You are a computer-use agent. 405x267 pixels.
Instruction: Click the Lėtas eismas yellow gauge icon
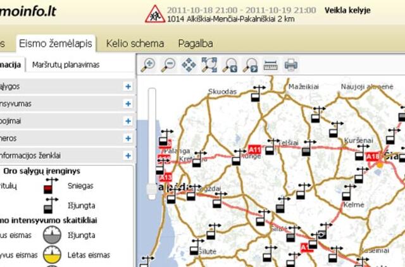click(52, 255)
